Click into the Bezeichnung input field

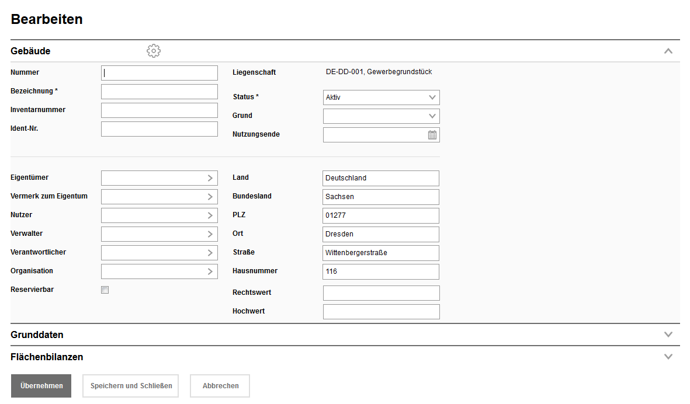click(159, 92)
